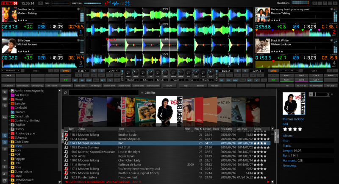Click the blue command-symbol icon in top bar
This screenshot has height=184, width=339.
(128, 3)
